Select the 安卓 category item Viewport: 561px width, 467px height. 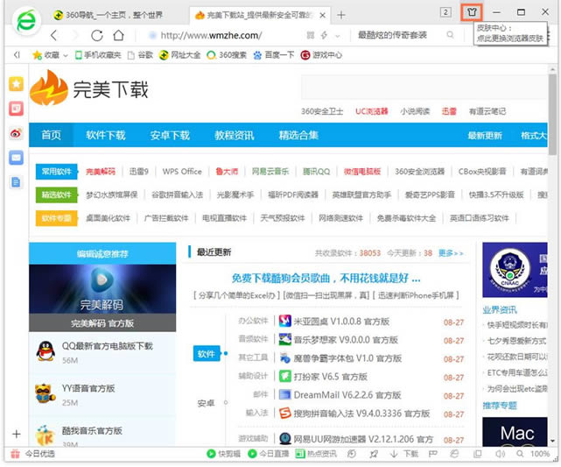point(206,403)
